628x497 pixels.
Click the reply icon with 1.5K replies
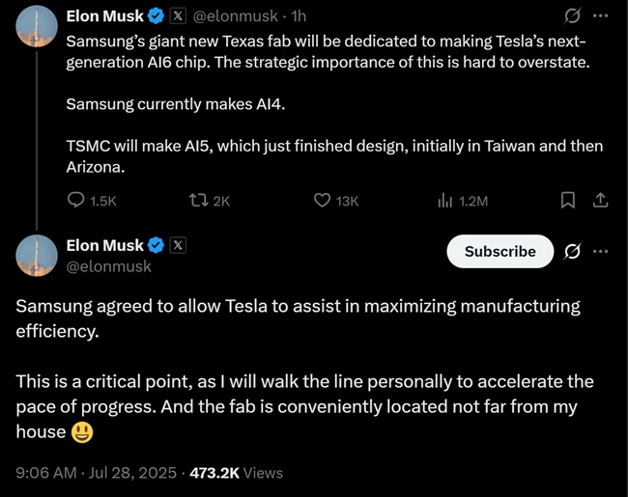point(76,201)
